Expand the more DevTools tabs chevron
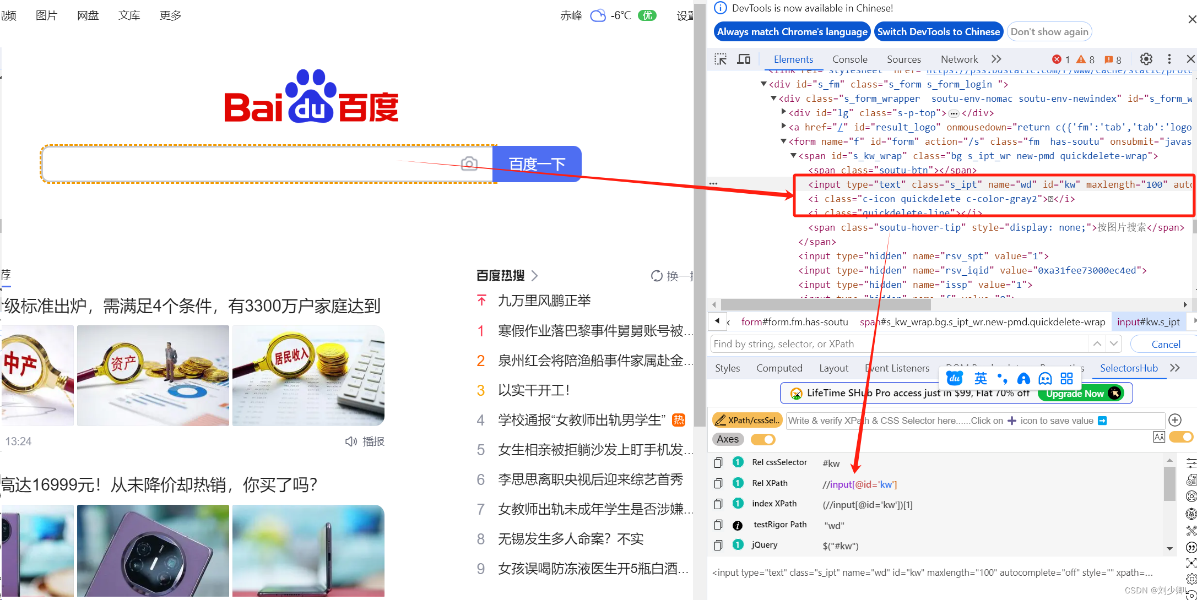This screenshot has width=1197, height=600. (996, 59)
